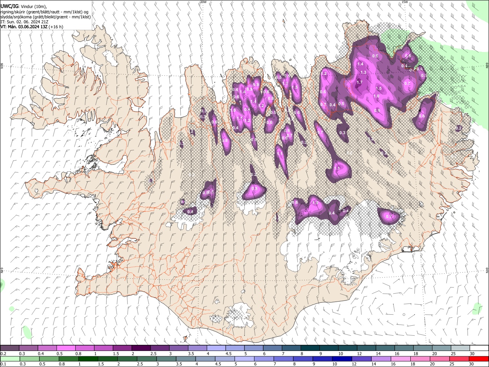
Task: Click the '(+16 h)' forecast offset text
Action: pyautogui.click(x=56, y=27)
